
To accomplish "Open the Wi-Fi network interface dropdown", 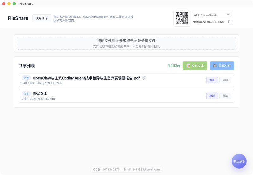I will (x=212, y=15).
